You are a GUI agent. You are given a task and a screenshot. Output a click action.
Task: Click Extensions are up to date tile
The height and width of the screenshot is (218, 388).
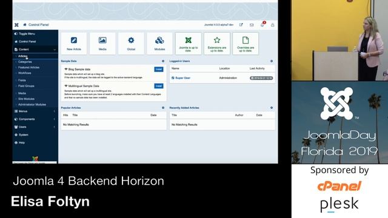217,44
